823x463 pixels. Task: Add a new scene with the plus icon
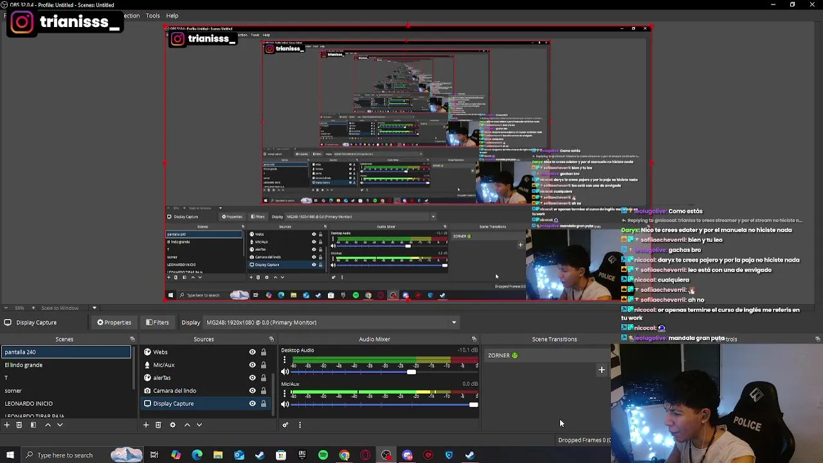pos(7,424)
